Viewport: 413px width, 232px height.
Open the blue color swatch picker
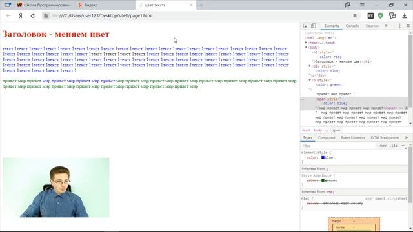pyautogui.click(x=323, y=157)
